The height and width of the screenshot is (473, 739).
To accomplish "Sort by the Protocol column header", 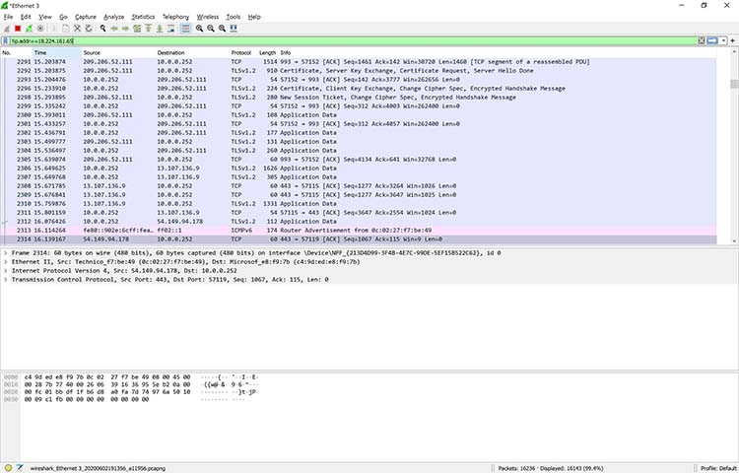I will tap(243, 53).
